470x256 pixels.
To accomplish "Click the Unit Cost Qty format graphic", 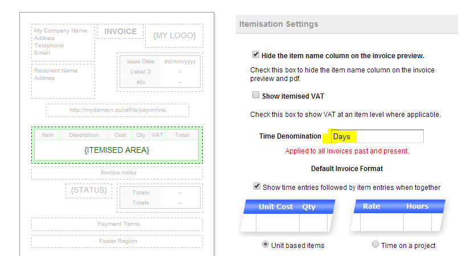I will pos(287,215).
